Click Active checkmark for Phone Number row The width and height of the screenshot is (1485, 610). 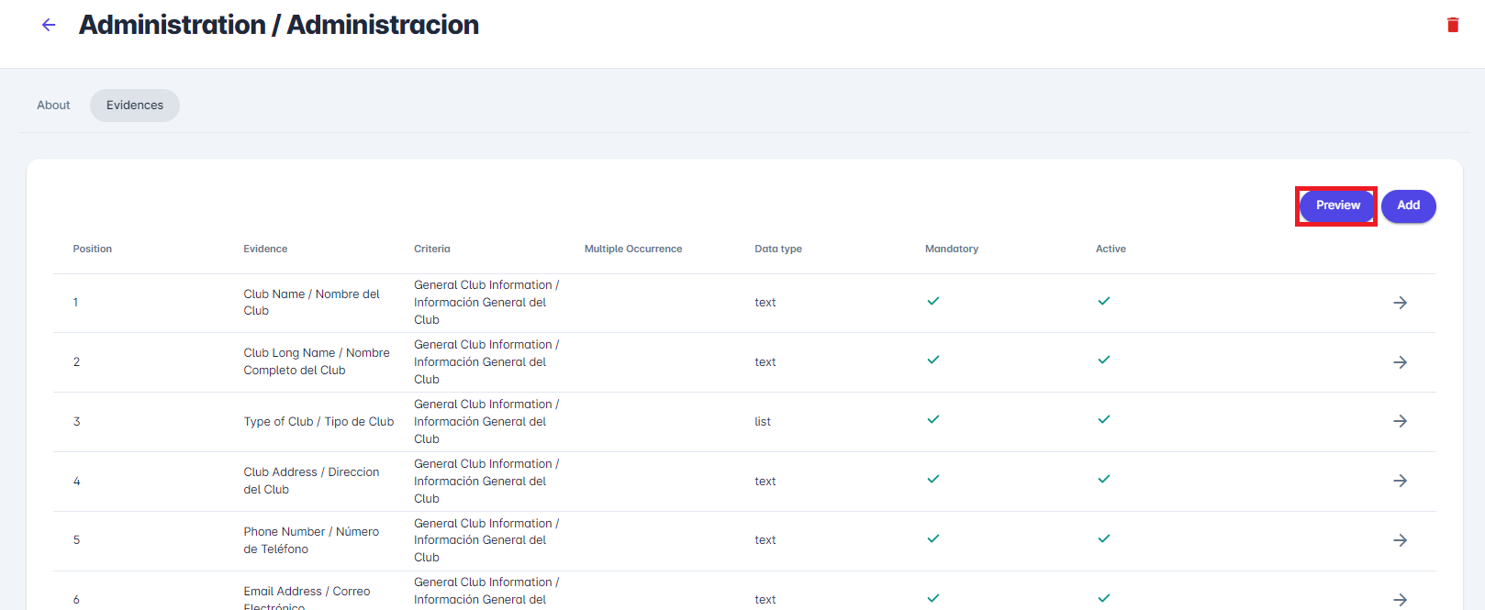tap(1103, 538)
